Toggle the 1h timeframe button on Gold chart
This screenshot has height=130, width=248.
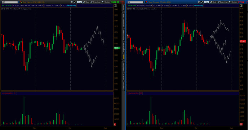coord(79,2)
